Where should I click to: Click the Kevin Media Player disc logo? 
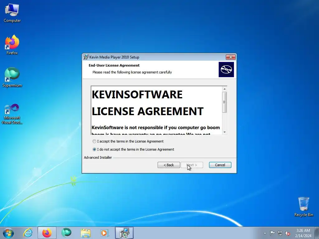tap(226, 69)
